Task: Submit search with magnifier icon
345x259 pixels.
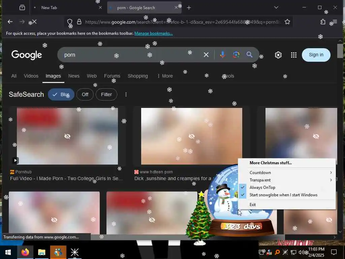Action: coord(249,55)
